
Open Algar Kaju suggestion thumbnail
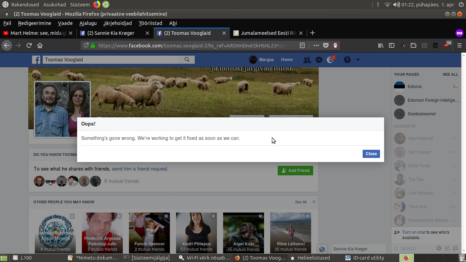tap(244, 233)
